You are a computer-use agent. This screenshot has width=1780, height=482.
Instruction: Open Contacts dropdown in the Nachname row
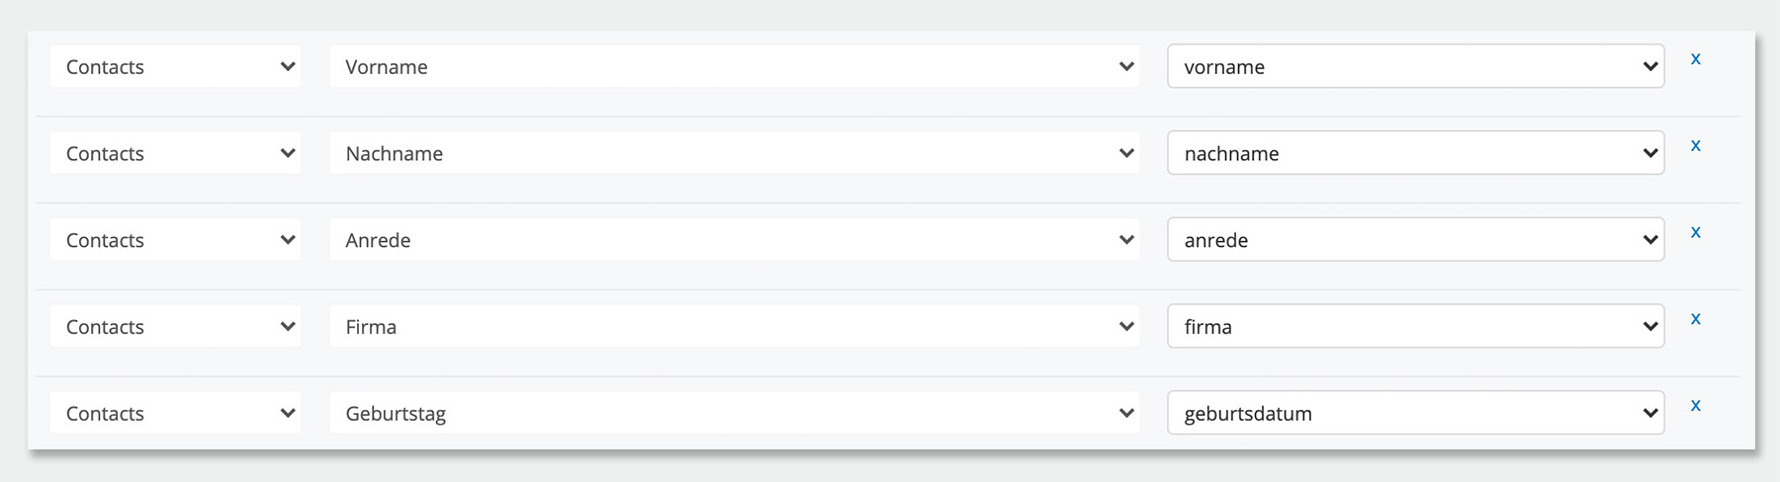tap(176, 153)
